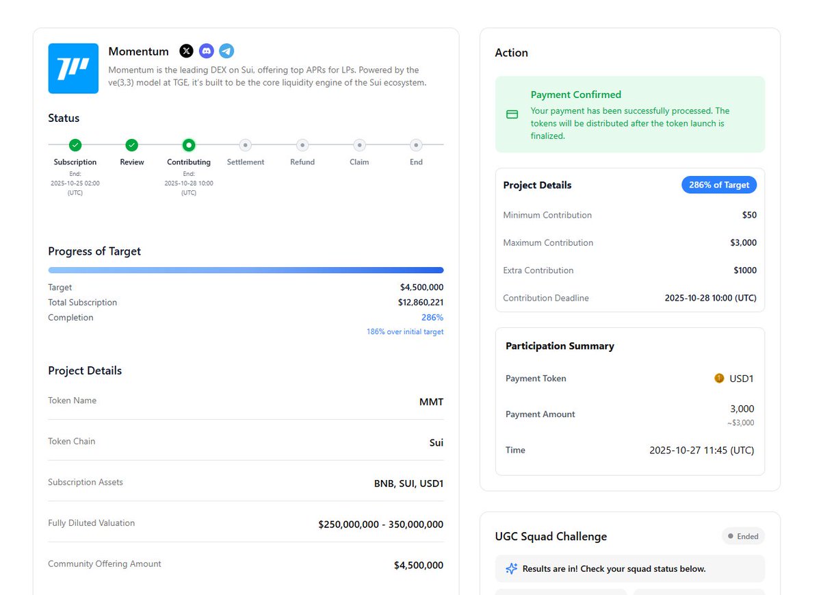The image size is (821, 595).
Task: Click the Settlement step marker
Action: 246,145
